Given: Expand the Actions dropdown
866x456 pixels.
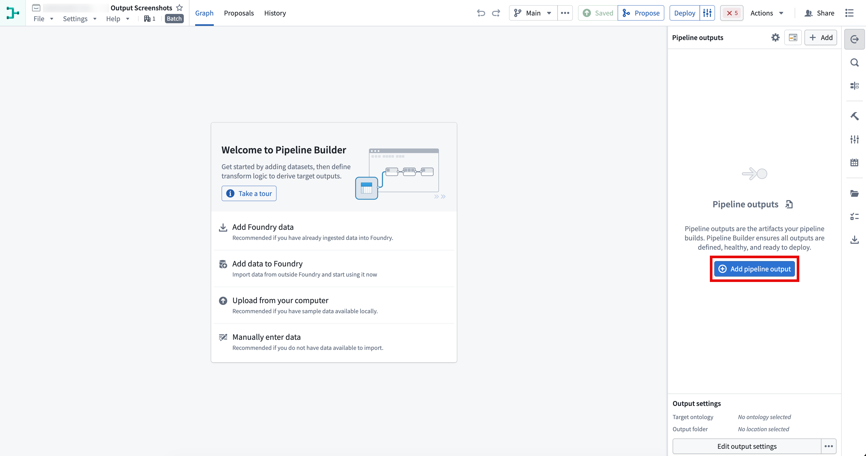Looking at the screenshot, I should 767,13.
